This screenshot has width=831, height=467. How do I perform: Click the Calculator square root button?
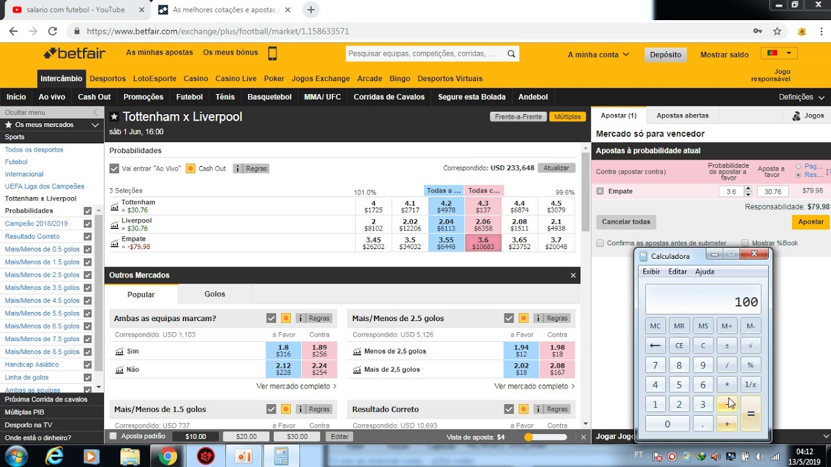coord(750,346)
